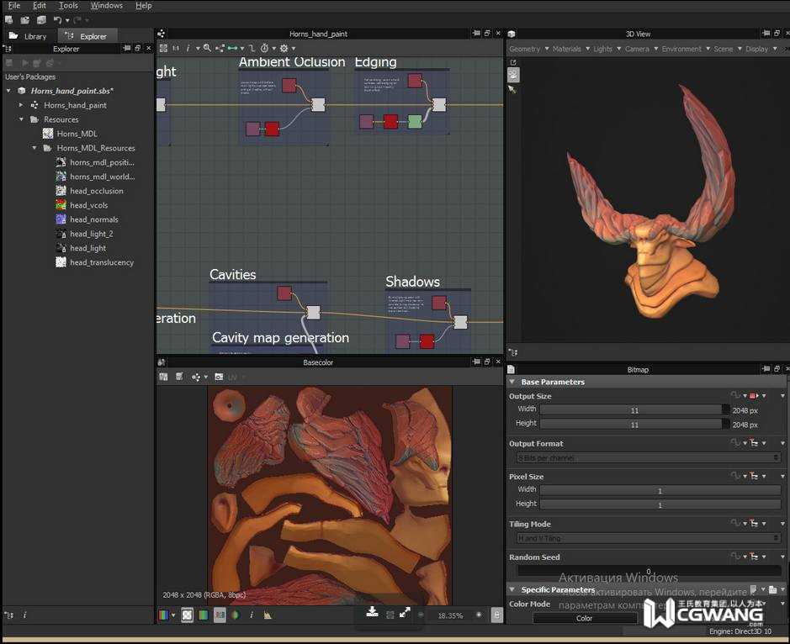Viewport: 790px width, 644px height.
Task: Click the info 'i' icon under Basecolor view
Action: [252, 615]
